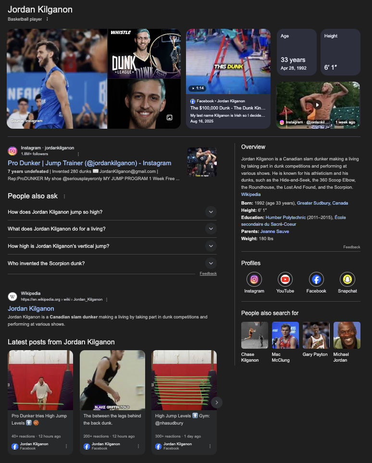
Task: Open the Snapchat profile icon
Action: pos(347,279)
